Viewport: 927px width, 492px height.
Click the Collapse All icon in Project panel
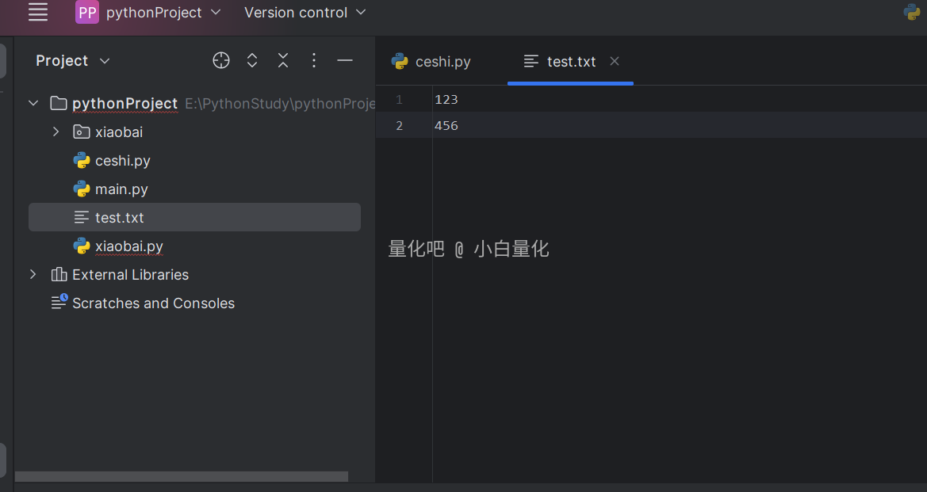[x=283, y=61]
